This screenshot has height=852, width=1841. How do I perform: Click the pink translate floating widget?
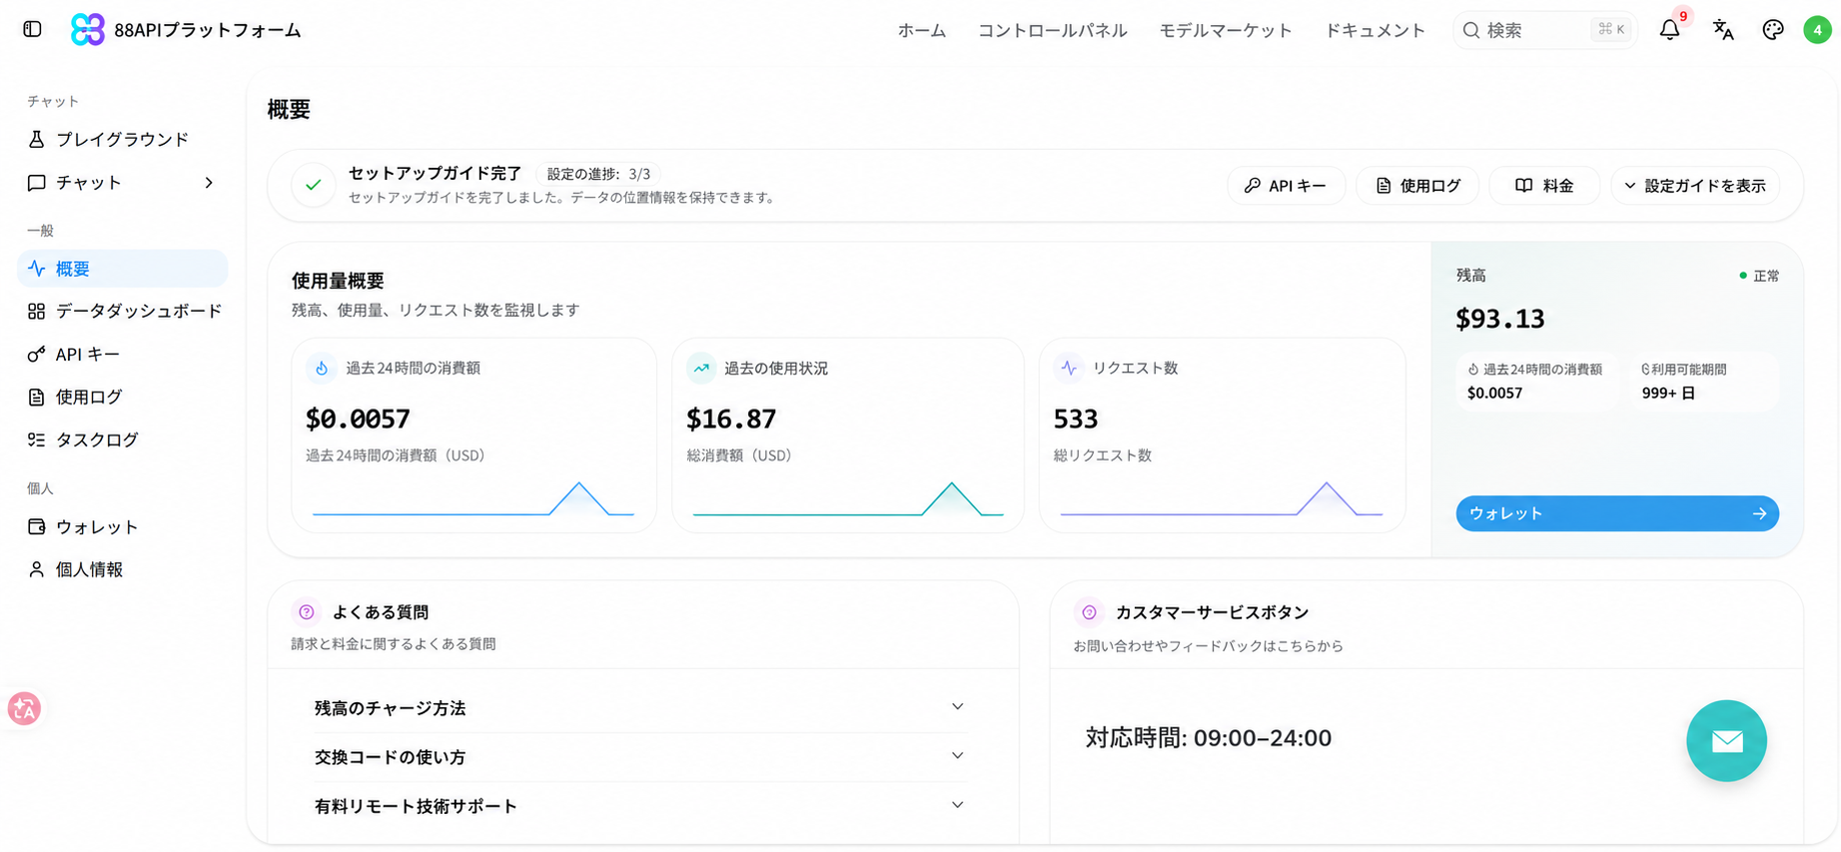click(24, 709)
